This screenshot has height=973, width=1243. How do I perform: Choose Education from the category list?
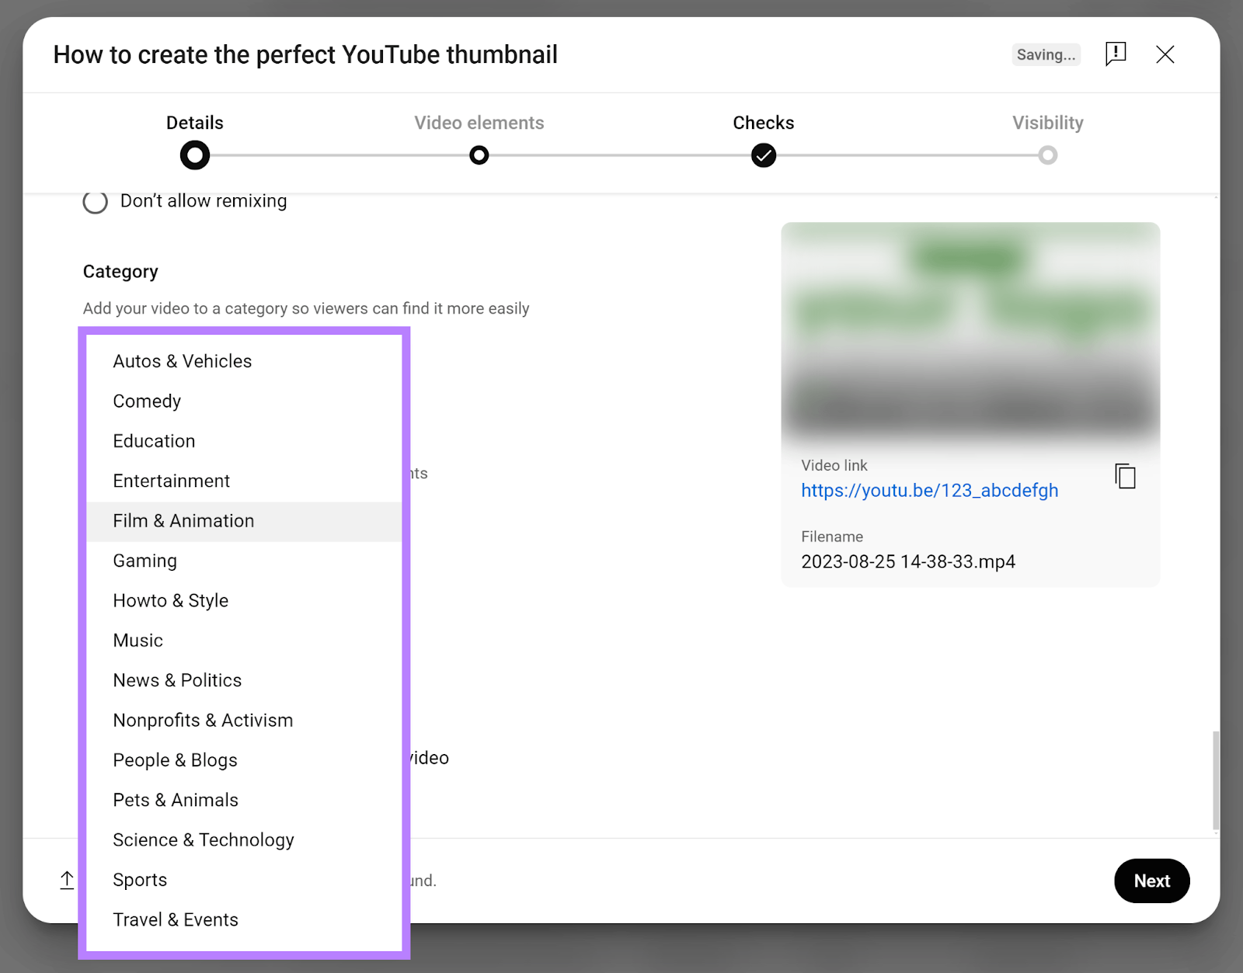[x=154, y=441]
